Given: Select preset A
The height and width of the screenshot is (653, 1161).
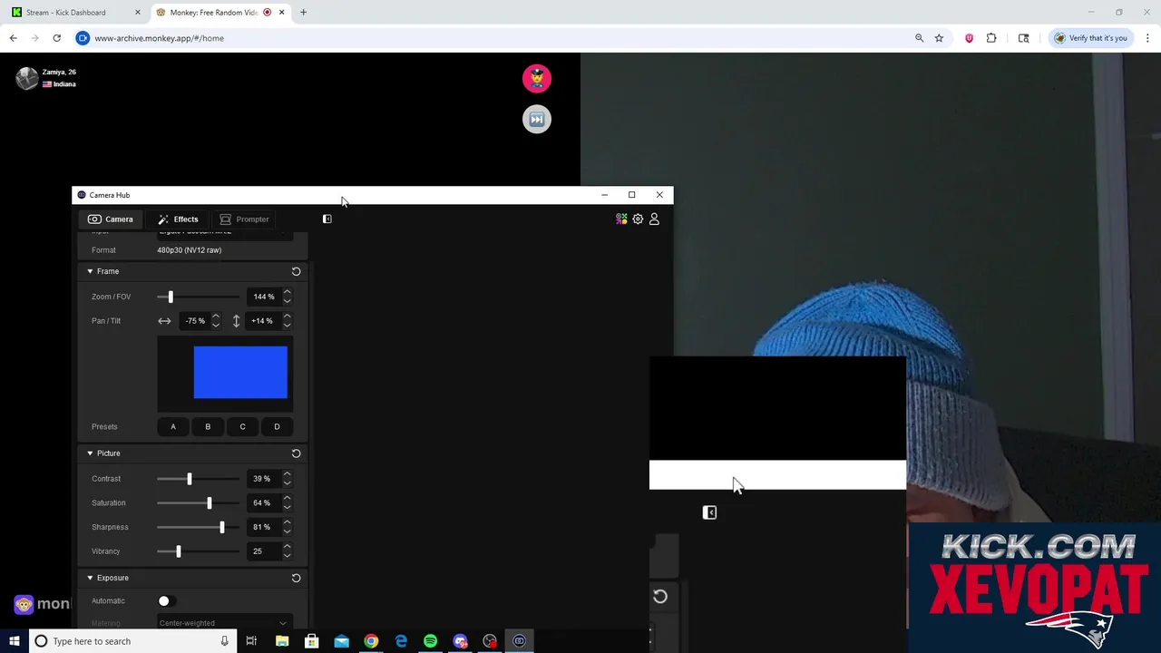Looking at the screenshot, I should click(x=173, y=426).
